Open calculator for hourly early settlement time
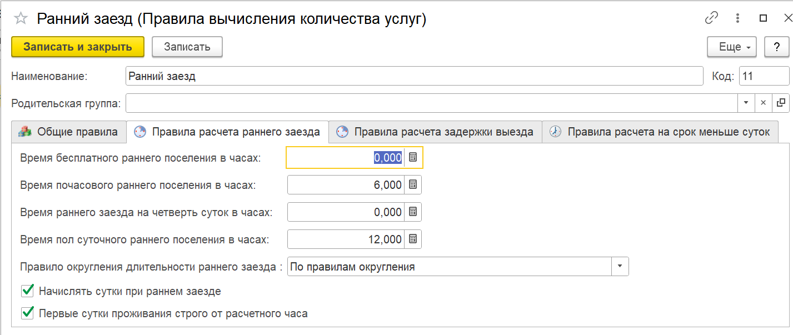 click(412, 185)
